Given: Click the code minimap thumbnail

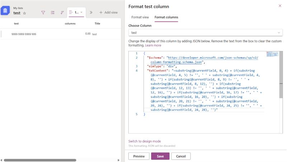Looking at the screenshot, I should [272, 54].
